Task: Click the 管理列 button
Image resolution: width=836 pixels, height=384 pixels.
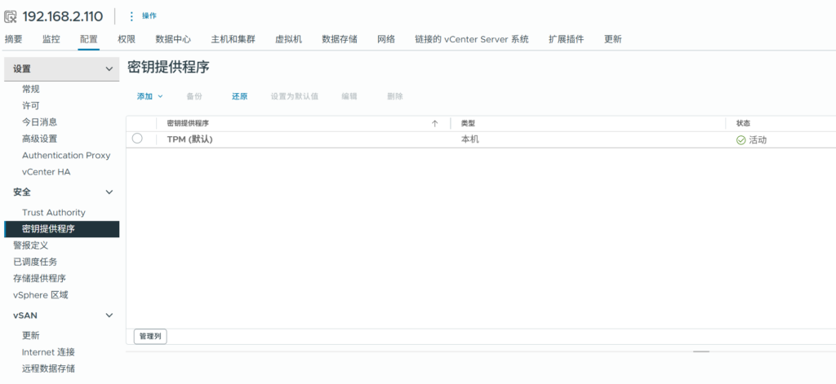Action: [150, 336]
